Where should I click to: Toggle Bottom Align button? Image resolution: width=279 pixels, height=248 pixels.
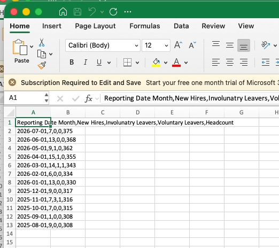(244, 45)
